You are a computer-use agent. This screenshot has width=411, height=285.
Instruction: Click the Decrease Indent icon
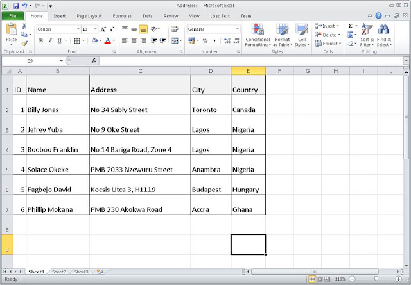(154, 40)
